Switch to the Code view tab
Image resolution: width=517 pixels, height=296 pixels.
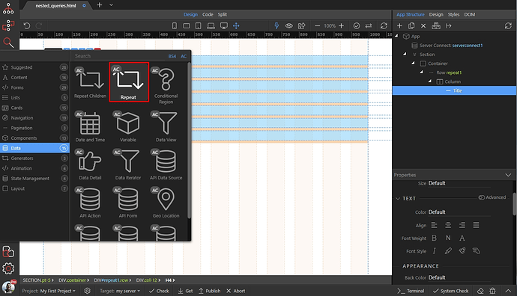208,14
